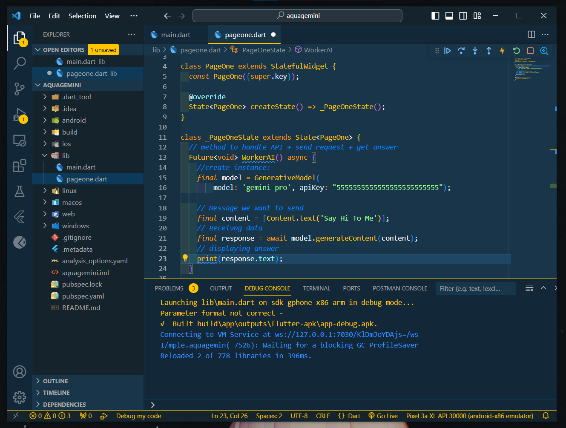Click the debug toolbar drag handle
This screenshot has height=428, width=566.
437,51
